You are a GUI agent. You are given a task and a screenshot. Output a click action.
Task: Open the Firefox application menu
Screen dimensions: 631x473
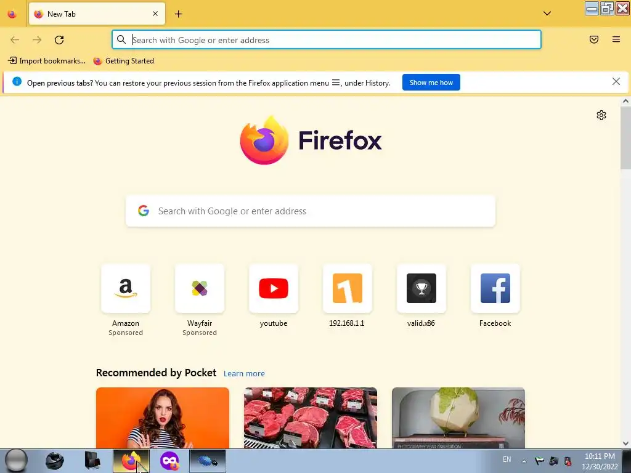pos(616,39)
